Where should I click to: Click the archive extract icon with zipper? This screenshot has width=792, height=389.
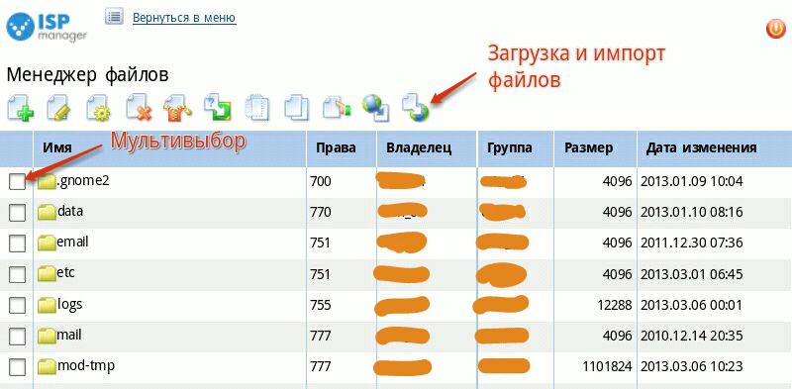(x=177, y=108)
